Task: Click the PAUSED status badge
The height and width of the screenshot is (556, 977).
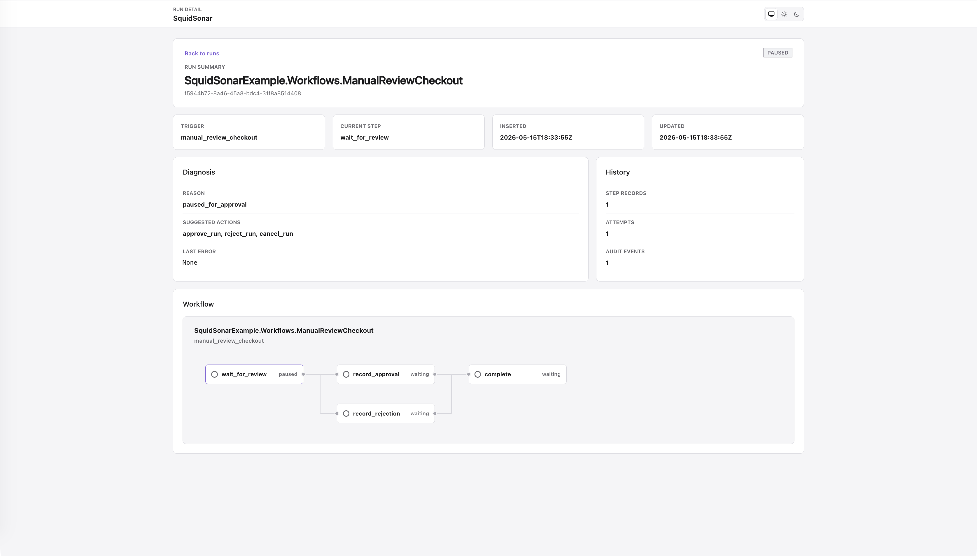Action: (x=778, y=53)
